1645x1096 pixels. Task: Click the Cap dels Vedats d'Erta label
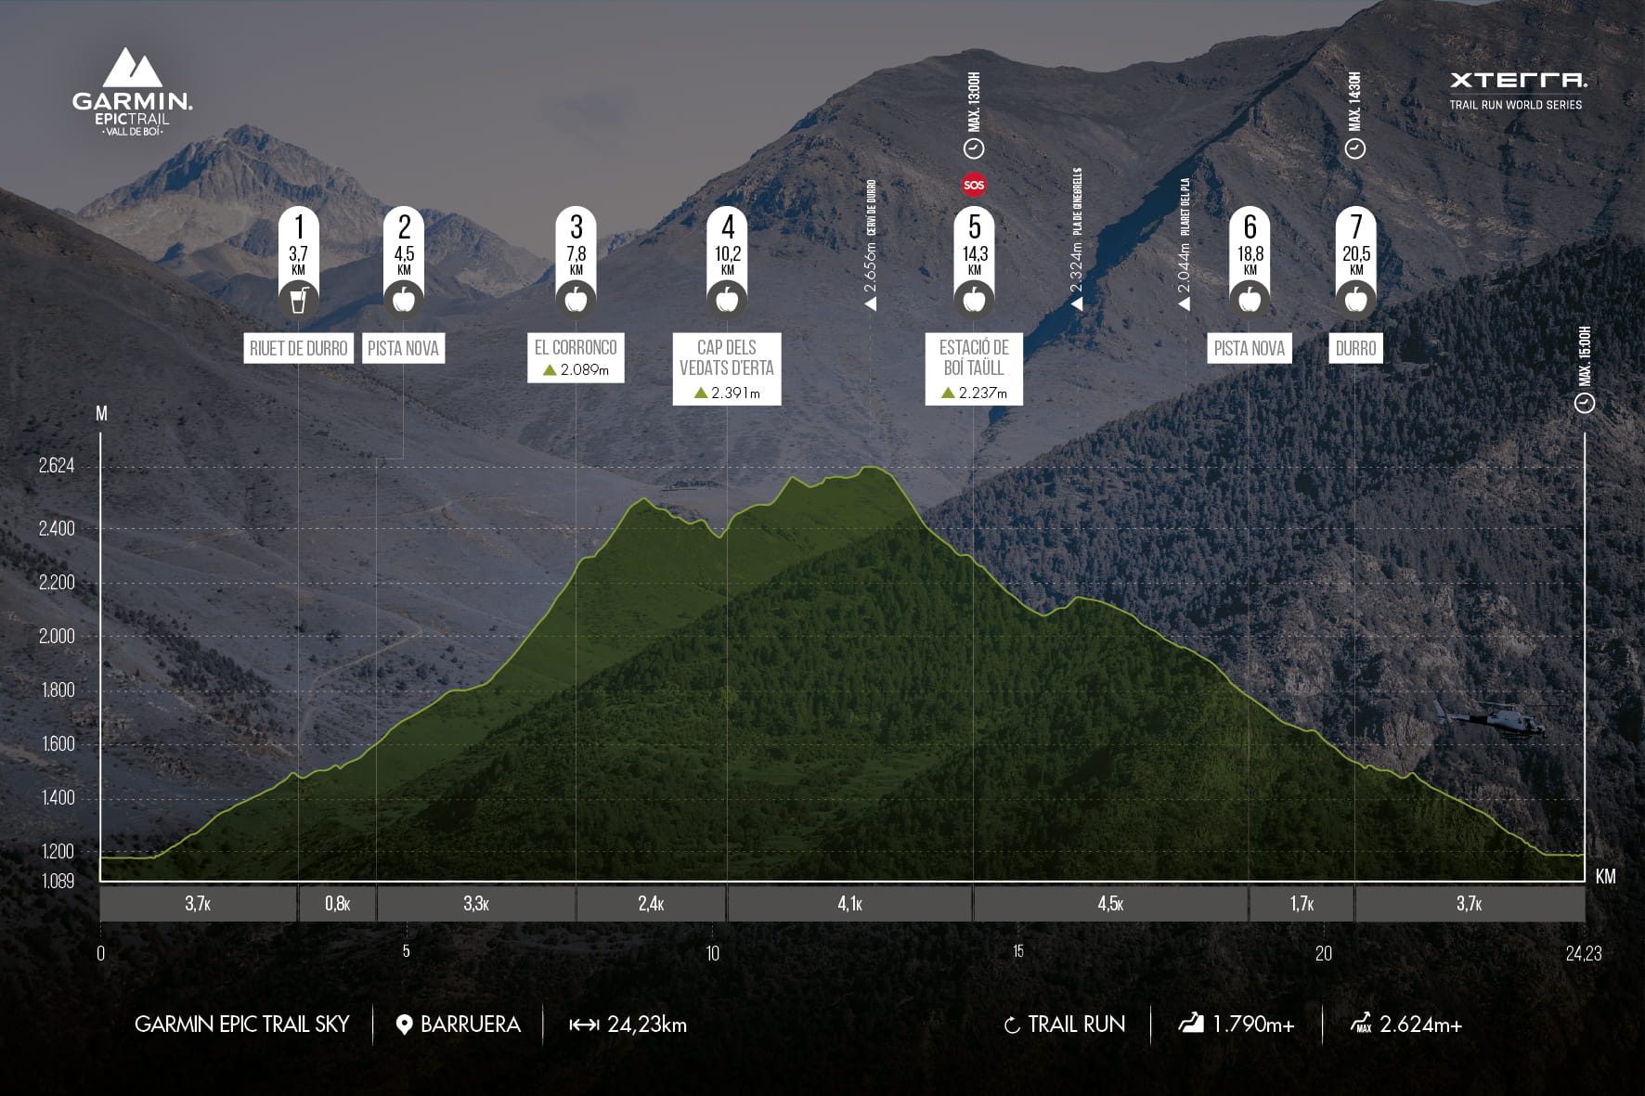727,368
